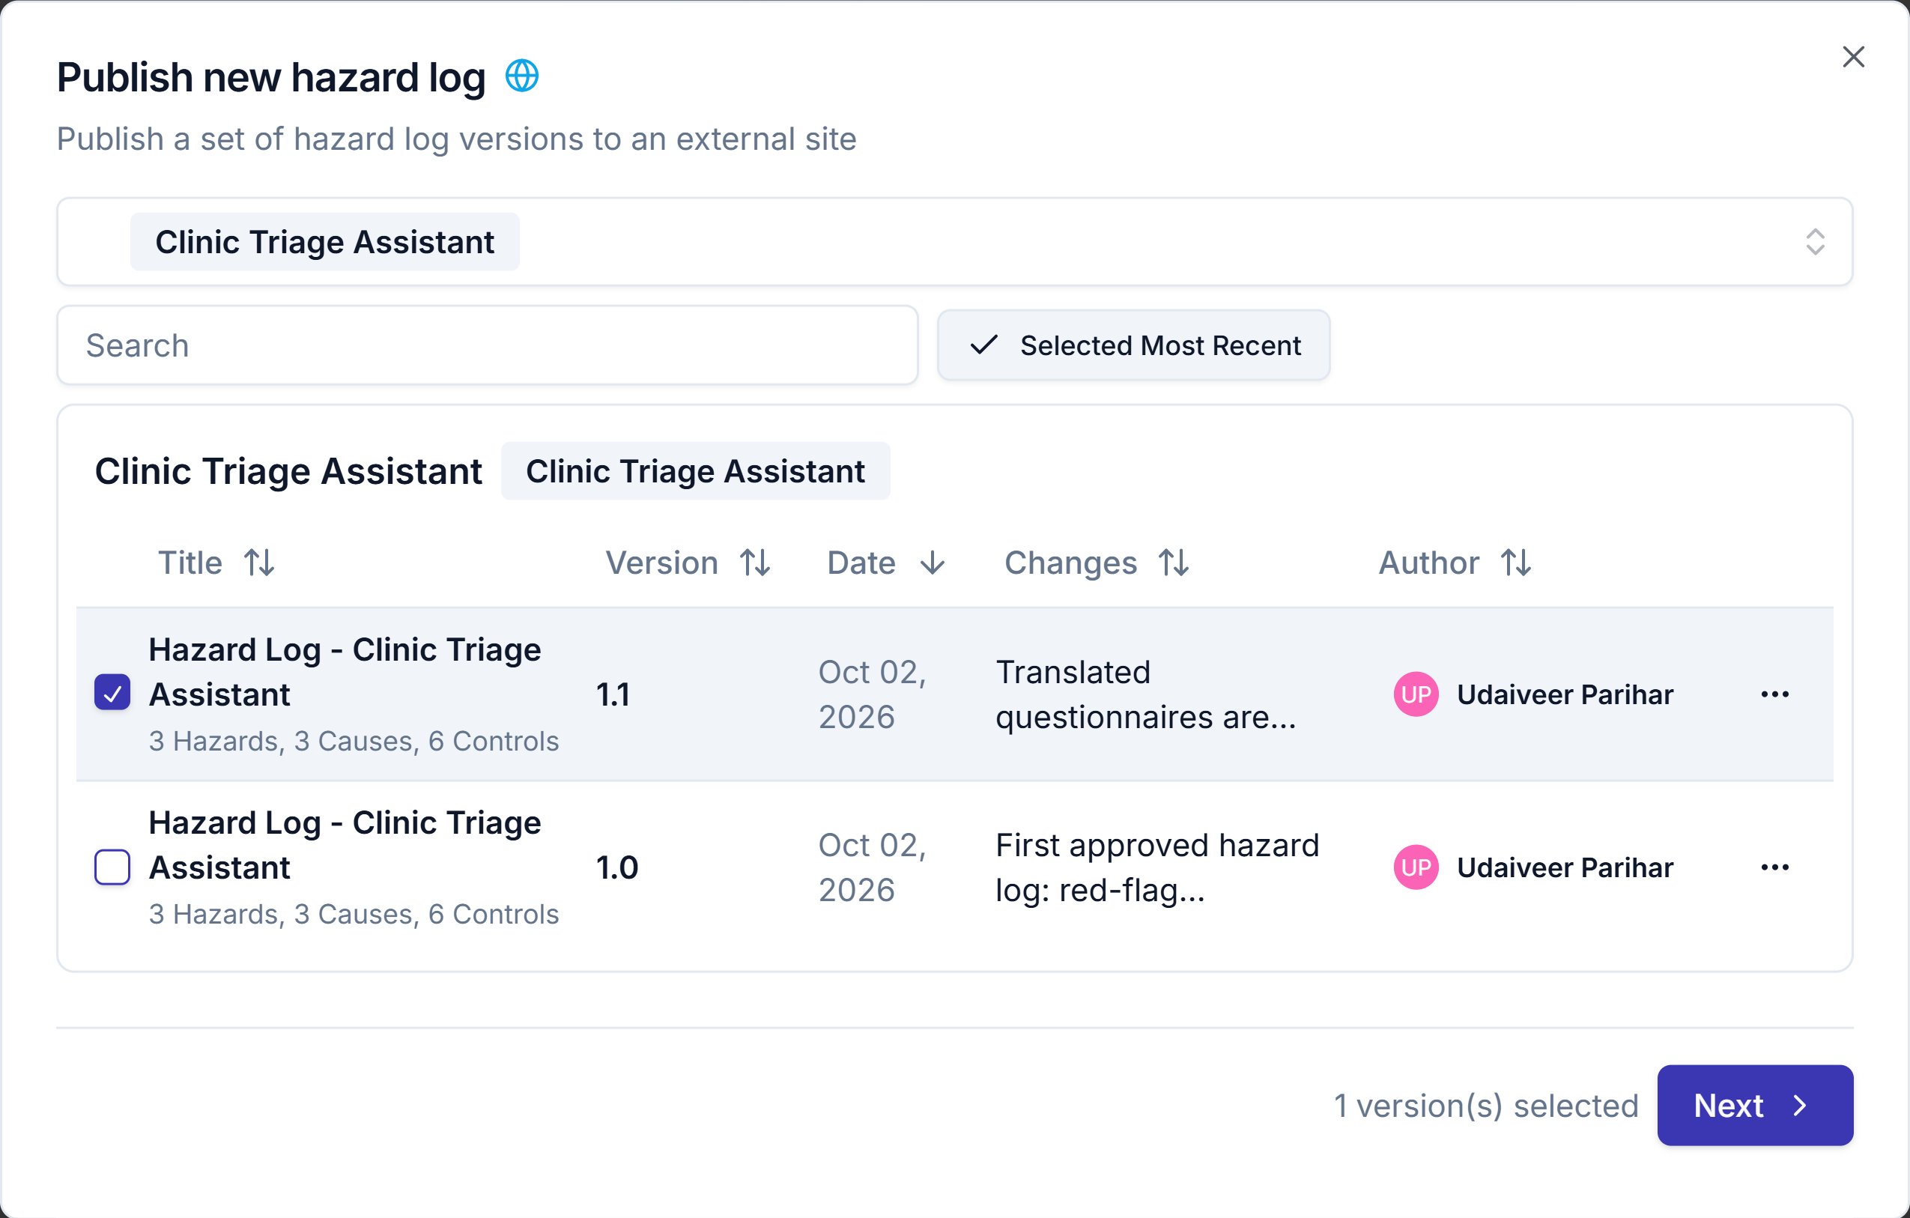
Task: Click the version number 1.0 cell
Action: click(x=617, y=867)
